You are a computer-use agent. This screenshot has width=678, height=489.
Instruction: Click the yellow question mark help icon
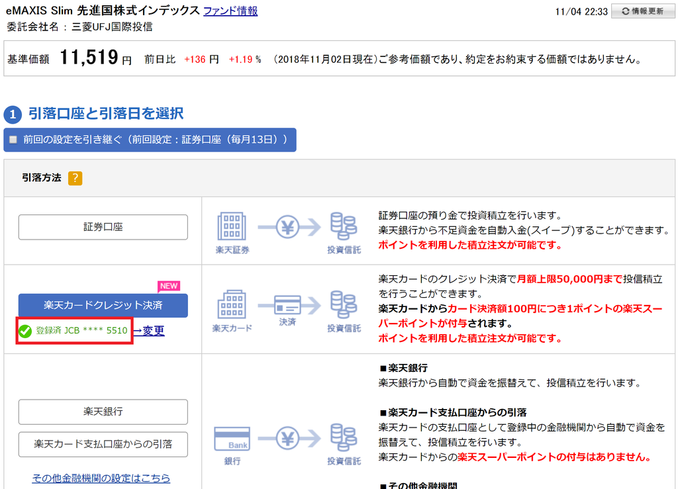pos(75,178)
